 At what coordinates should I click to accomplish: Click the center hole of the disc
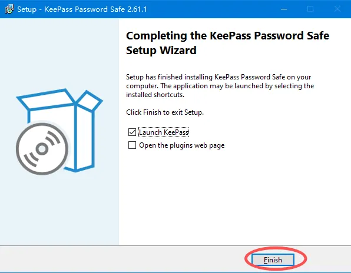coord(42,149)
